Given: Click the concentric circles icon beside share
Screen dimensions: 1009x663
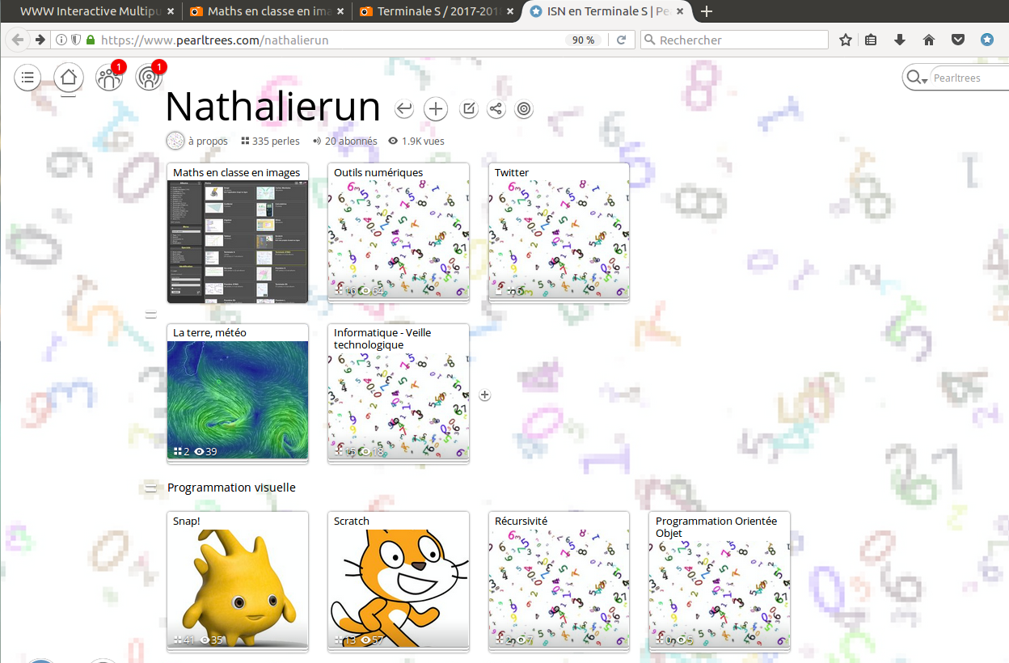Looking at the screenshot, I should [524, 109].
